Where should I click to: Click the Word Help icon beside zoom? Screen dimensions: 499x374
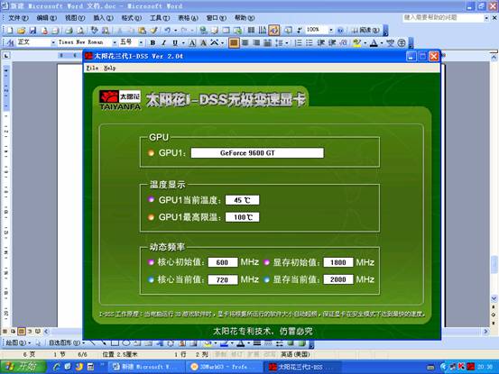coord(340,30)
